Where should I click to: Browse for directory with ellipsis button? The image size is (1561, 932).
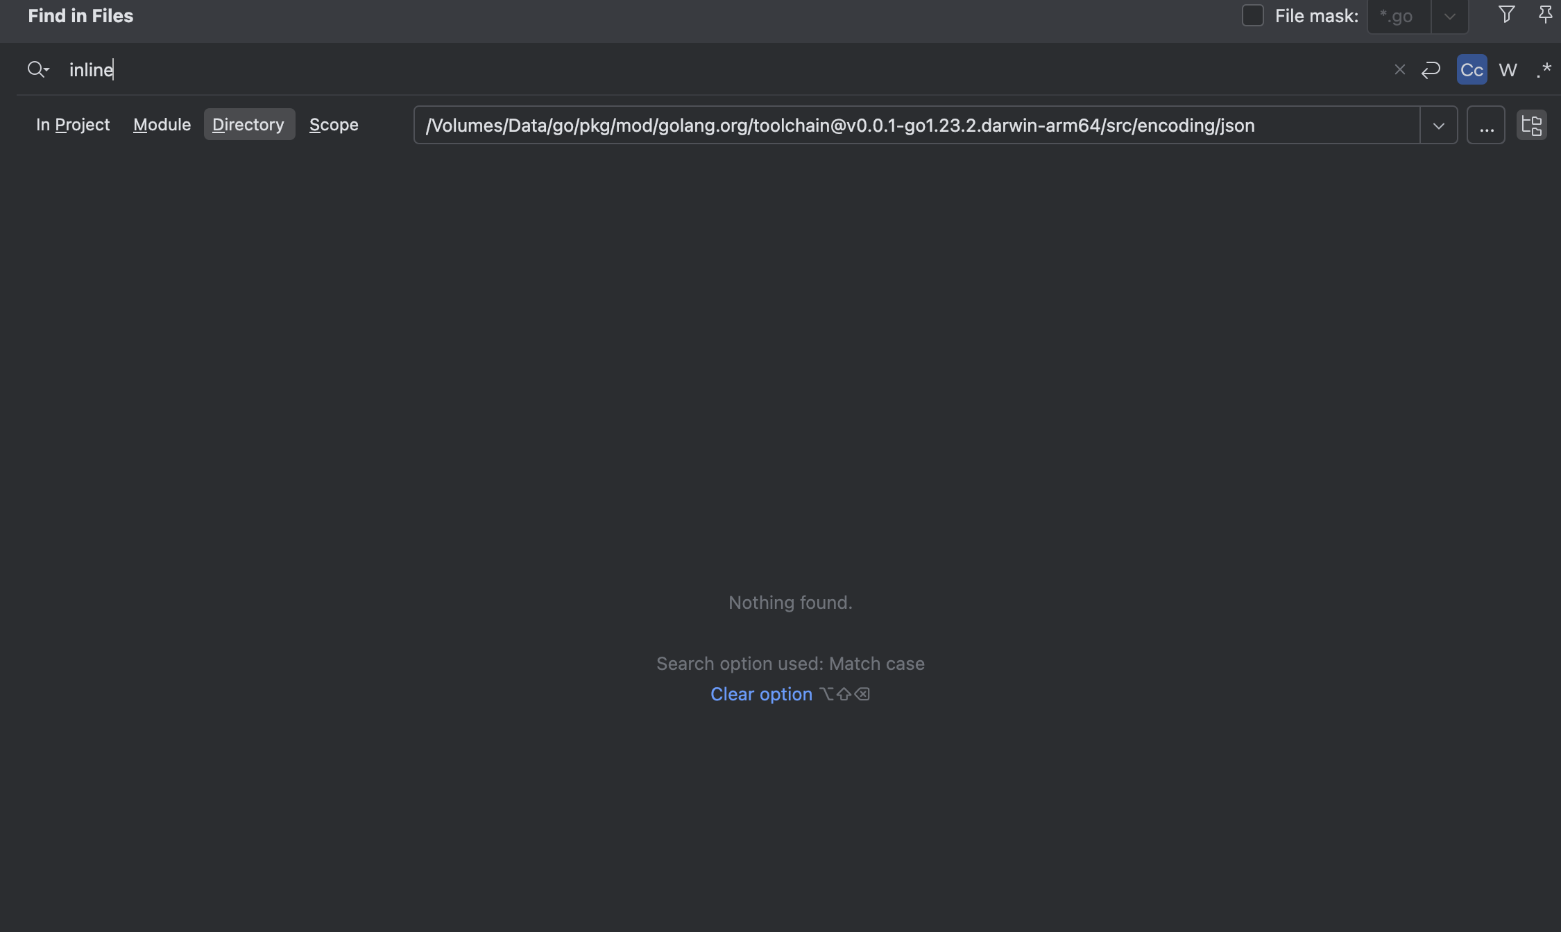1486,126
